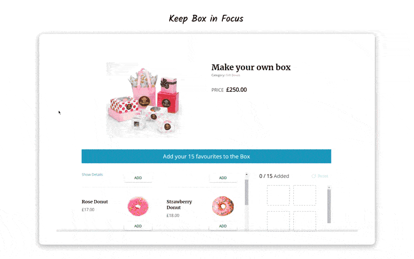Click ADD button above Rose Donut
Viewport: 414px width, 259px height.
(x=138, y=178)
